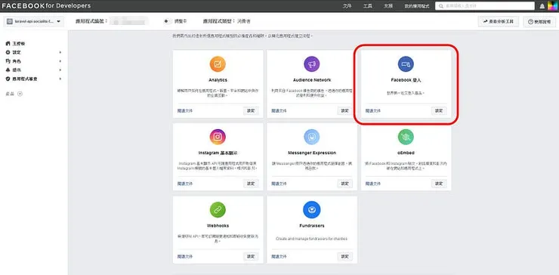Click the Facebook Login blue icon

coord(406,64)
